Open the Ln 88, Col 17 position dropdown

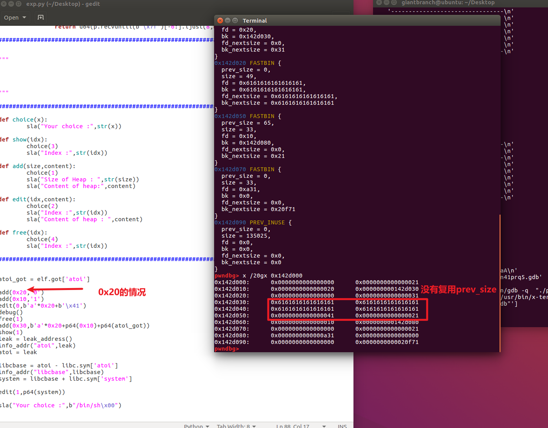(x=301, y=426)
